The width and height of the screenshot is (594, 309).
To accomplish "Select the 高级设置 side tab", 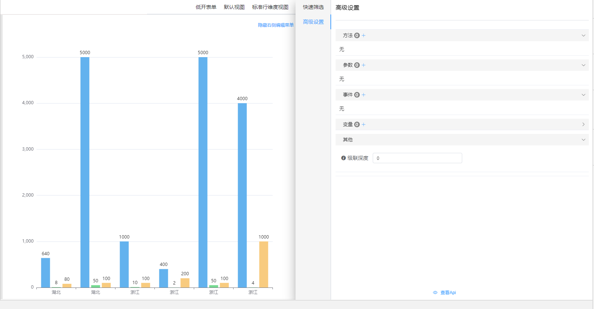I will (x=313, y=22).
